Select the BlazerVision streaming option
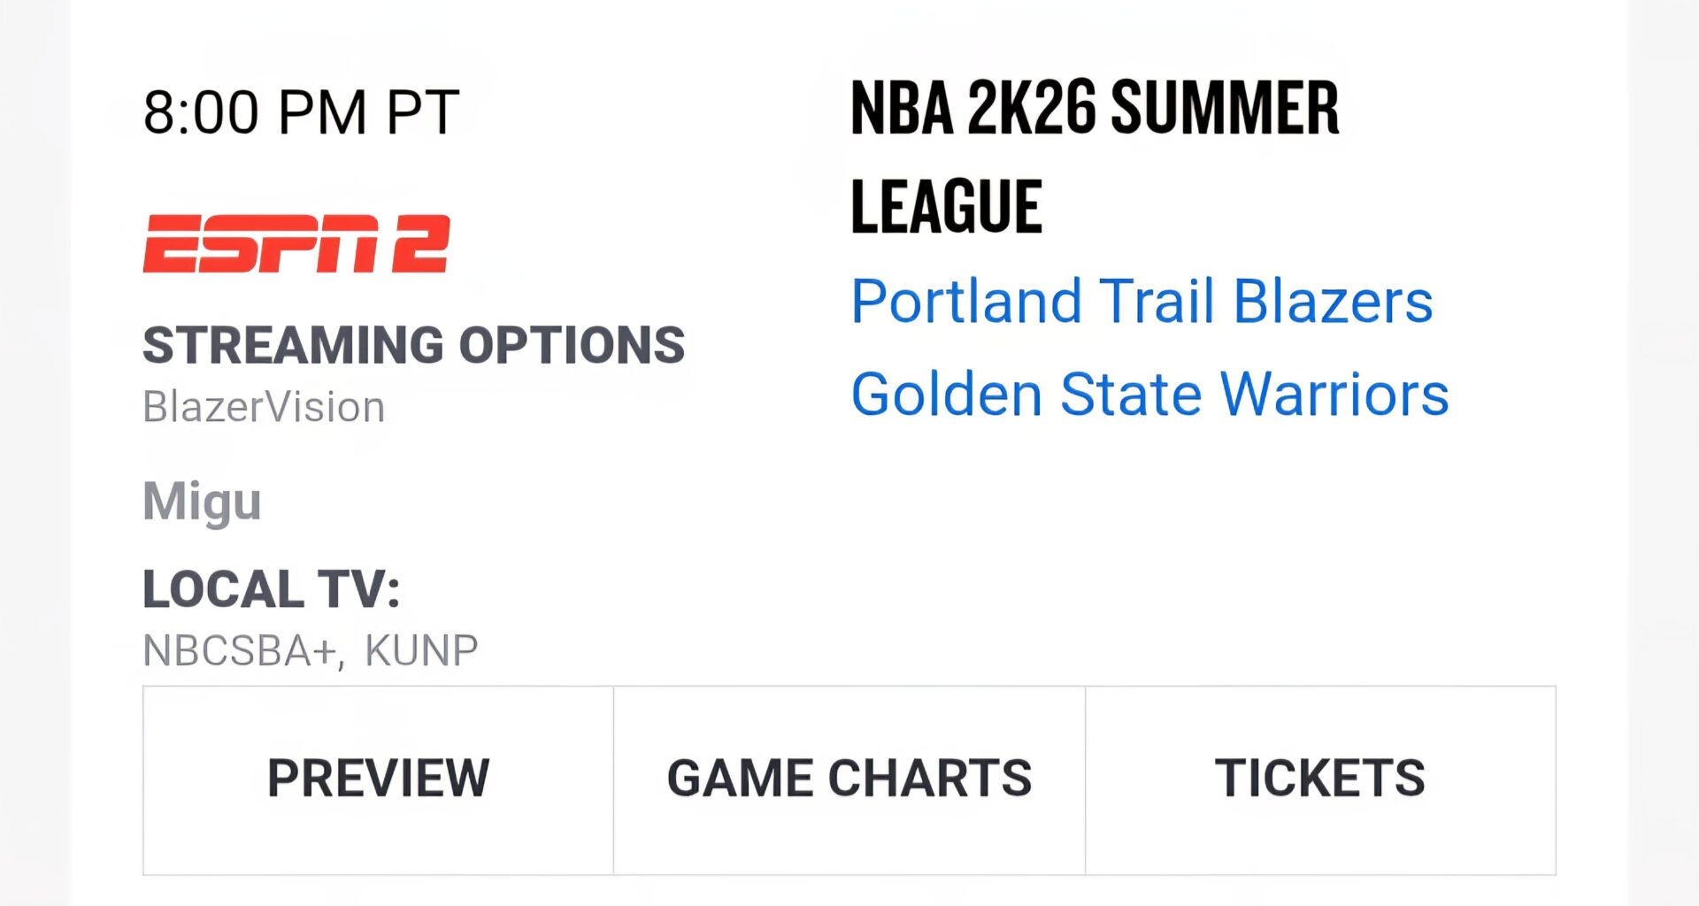This screenshot has height=906, width=1699. pos(263,406)
